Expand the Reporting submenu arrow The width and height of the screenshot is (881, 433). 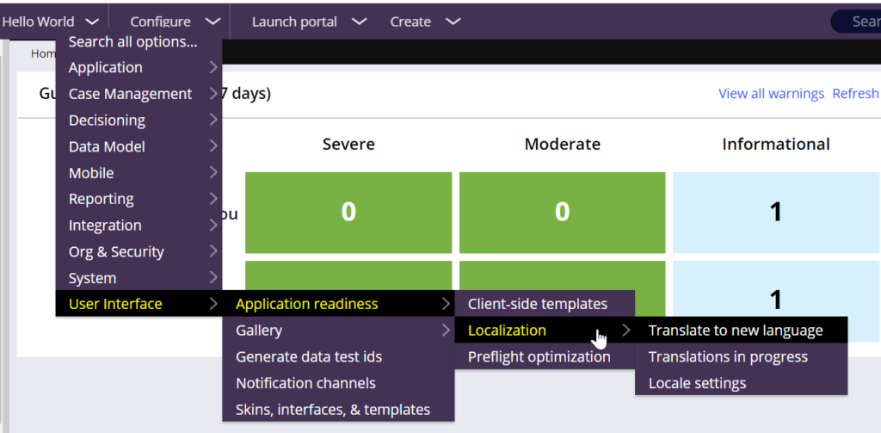point(213,199)
